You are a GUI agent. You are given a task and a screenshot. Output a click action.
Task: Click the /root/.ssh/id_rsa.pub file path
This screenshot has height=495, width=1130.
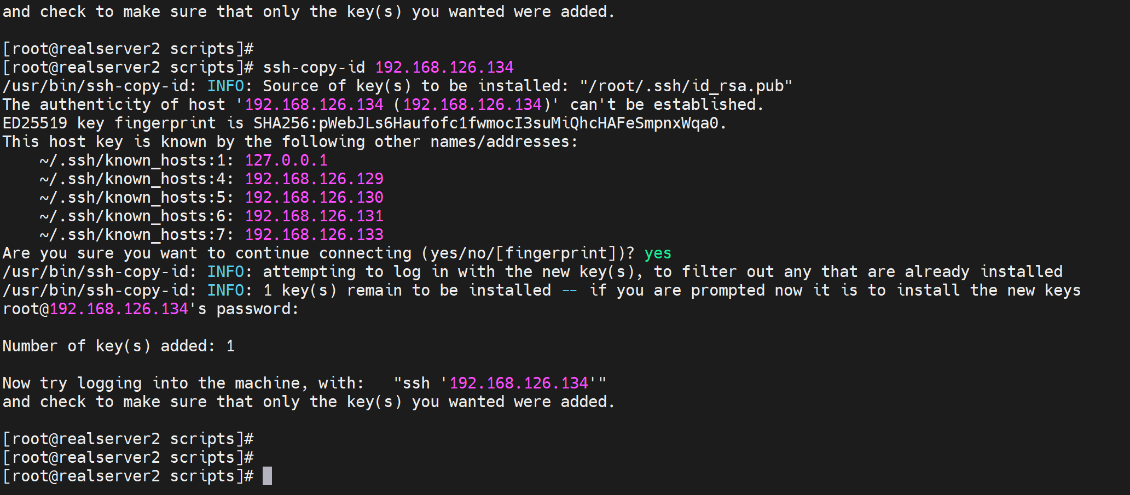(x=686, y=86)
